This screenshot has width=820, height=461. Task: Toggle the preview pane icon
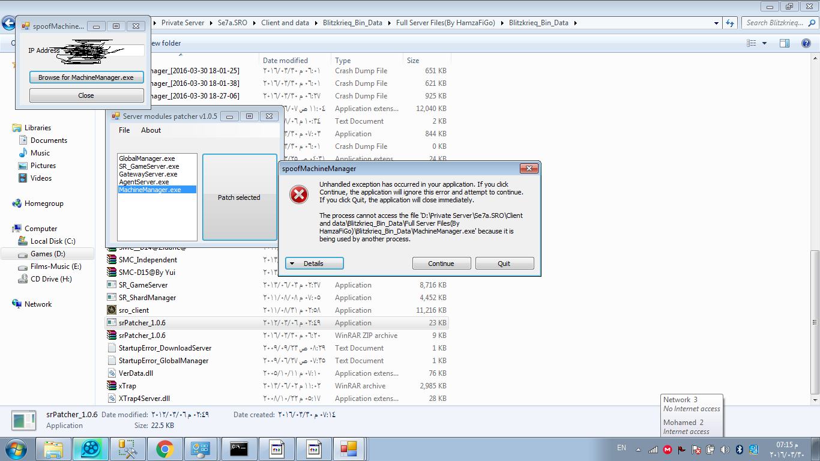pos(784,43)
